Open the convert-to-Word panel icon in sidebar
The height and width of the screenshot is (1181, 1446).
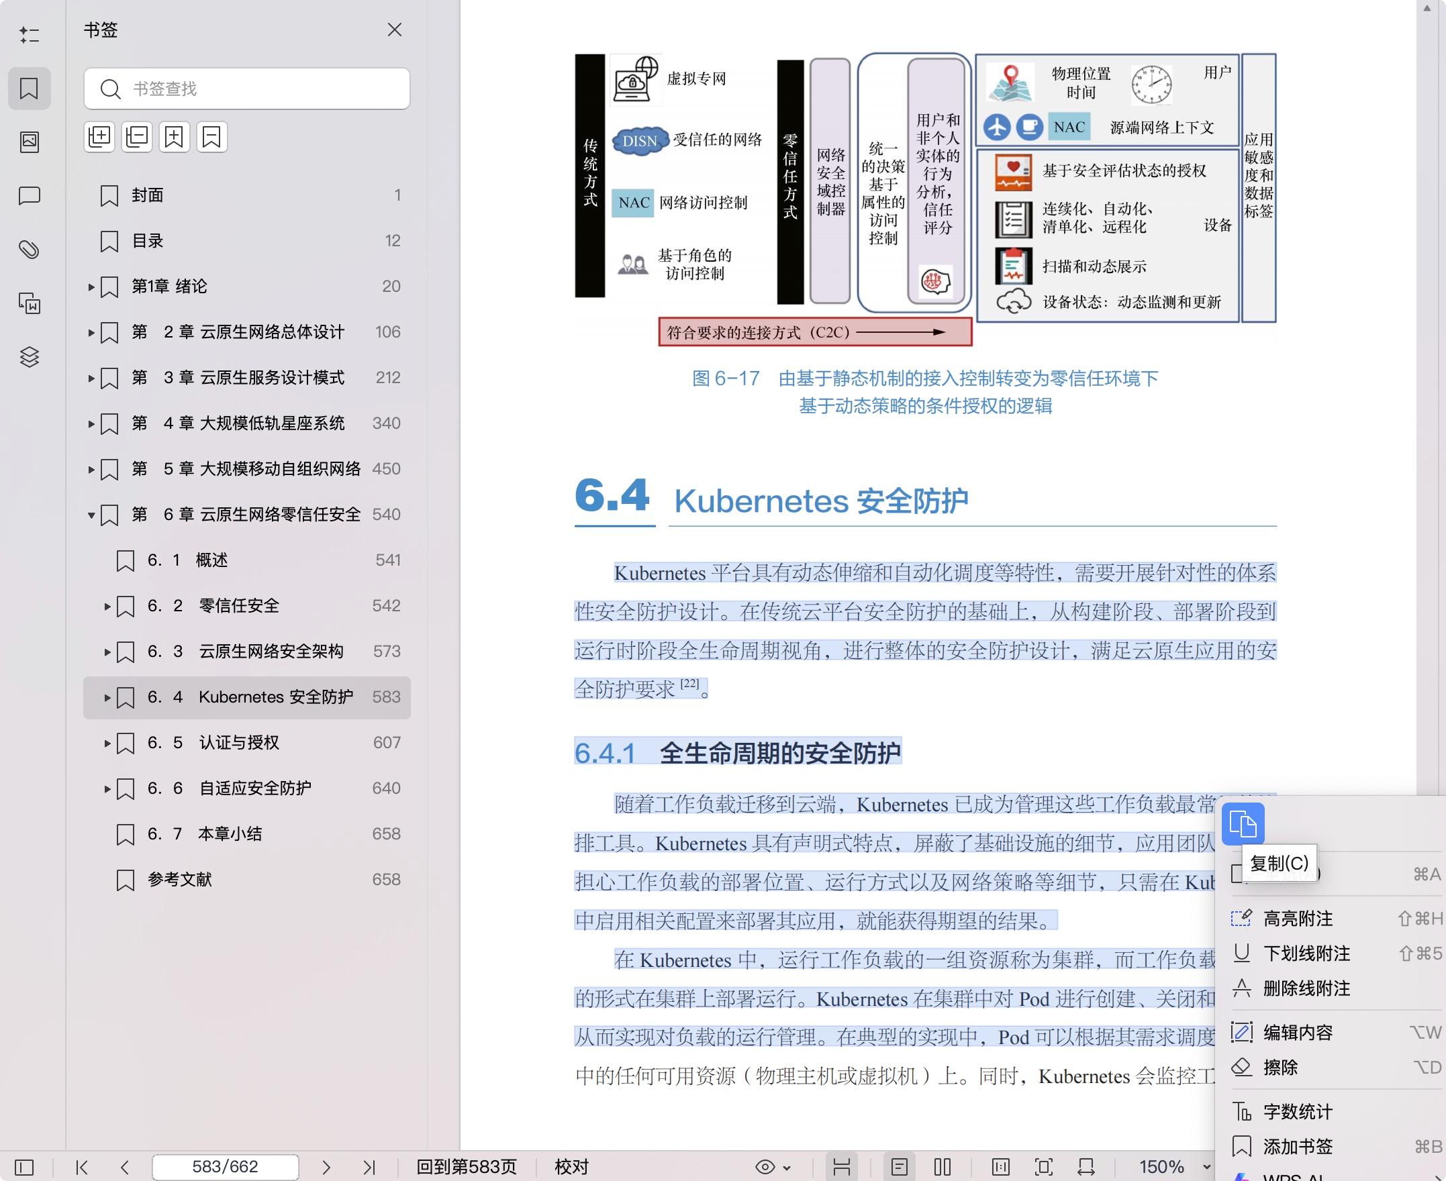pos(30,303)
